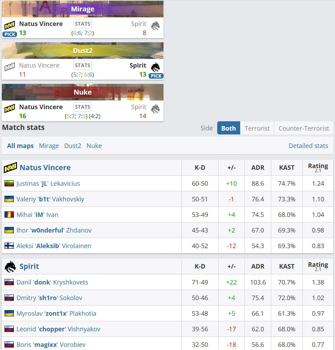
Task: Click the Lithuanian flag beside jL
Action: (9, 183)
